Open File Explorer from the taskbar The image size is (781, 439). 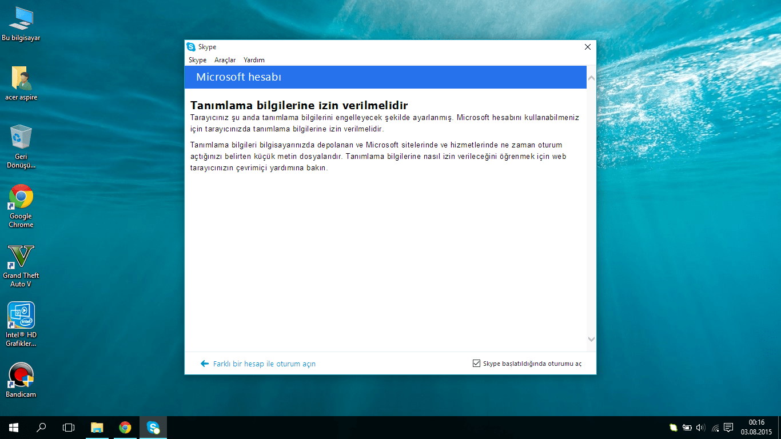click(97, 428)
